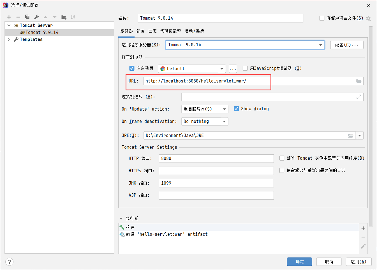Click browse folder icon in URL field
The image size is (377, 270).
tap(359, 81)
